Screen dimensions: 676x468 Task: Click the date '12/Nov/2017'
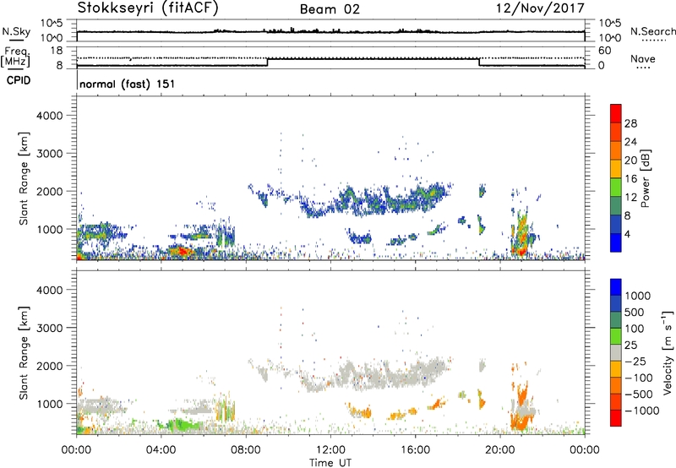point(540,8)
